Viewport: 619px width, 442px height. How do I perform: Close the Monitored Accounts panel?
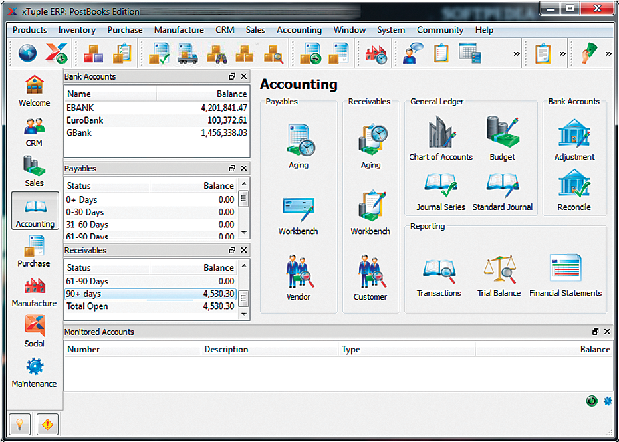[608, 332]
